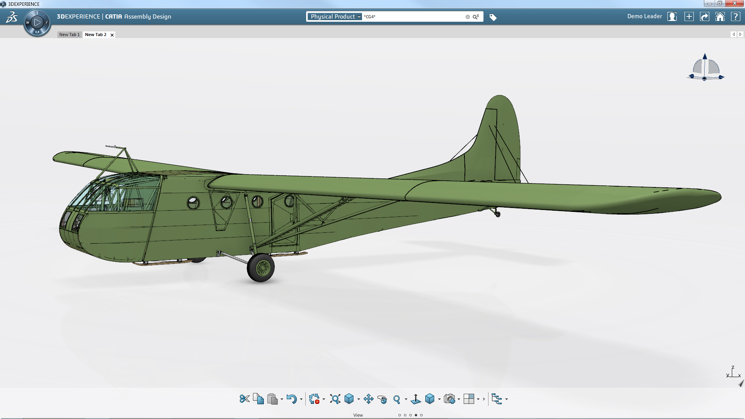Click the Cut scissors icon
Viewport: 745px width, 419px height.
tap(244, 399)
